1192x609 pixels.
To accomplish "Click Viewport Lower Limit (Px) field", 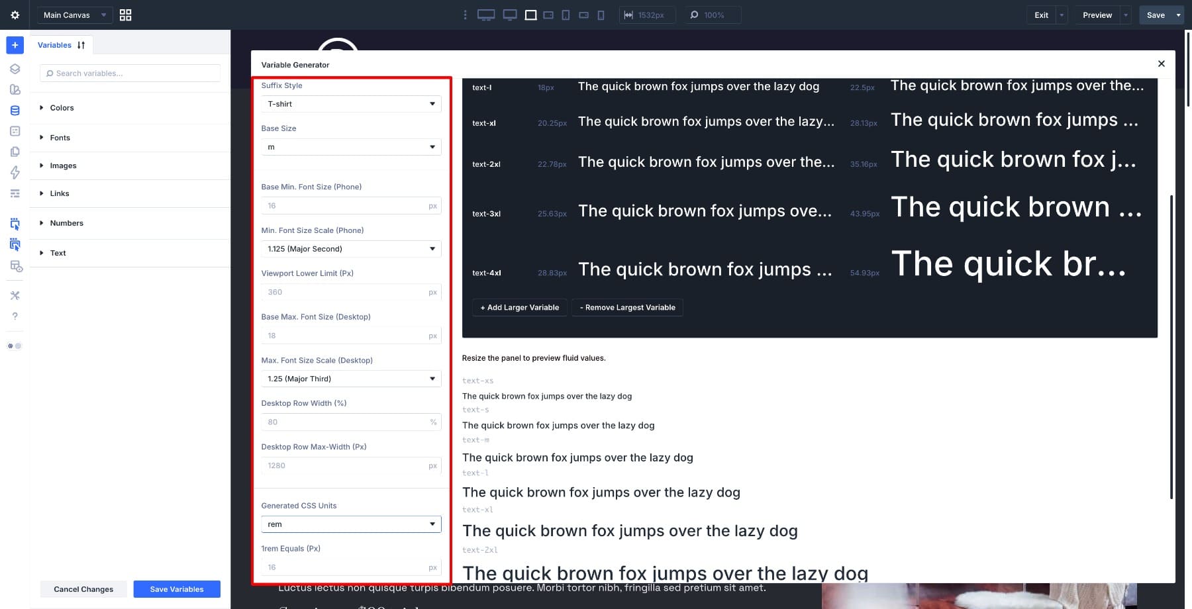I will [351, 292].
